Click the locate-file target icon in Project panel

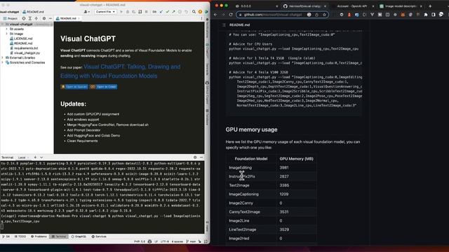pyautogui.click(x=24, y=18)
